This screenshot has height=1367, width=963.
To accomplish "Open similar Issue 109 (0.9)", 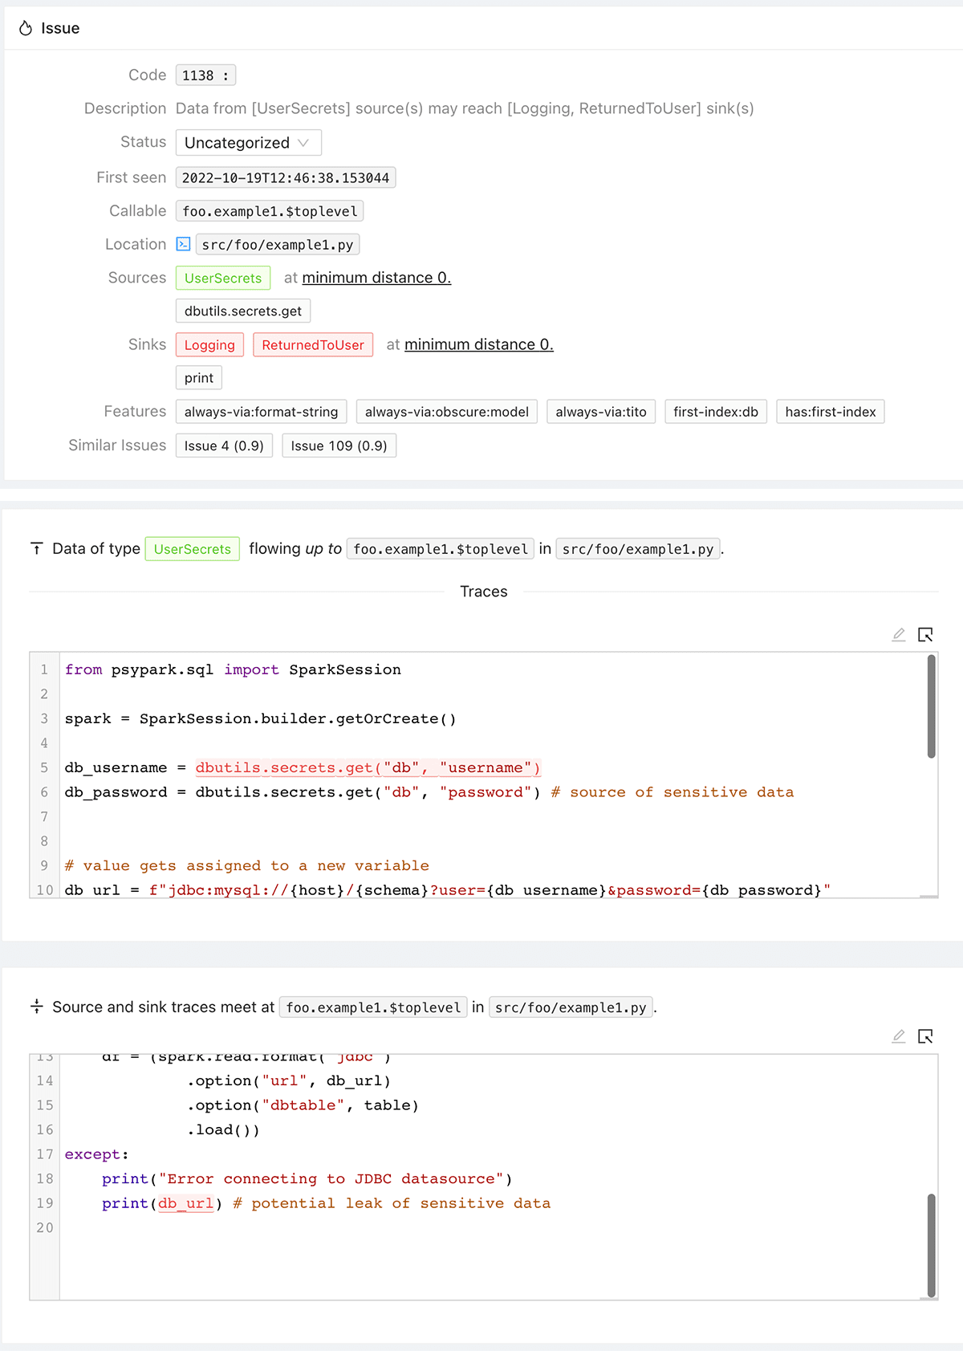I will [339, 445].
